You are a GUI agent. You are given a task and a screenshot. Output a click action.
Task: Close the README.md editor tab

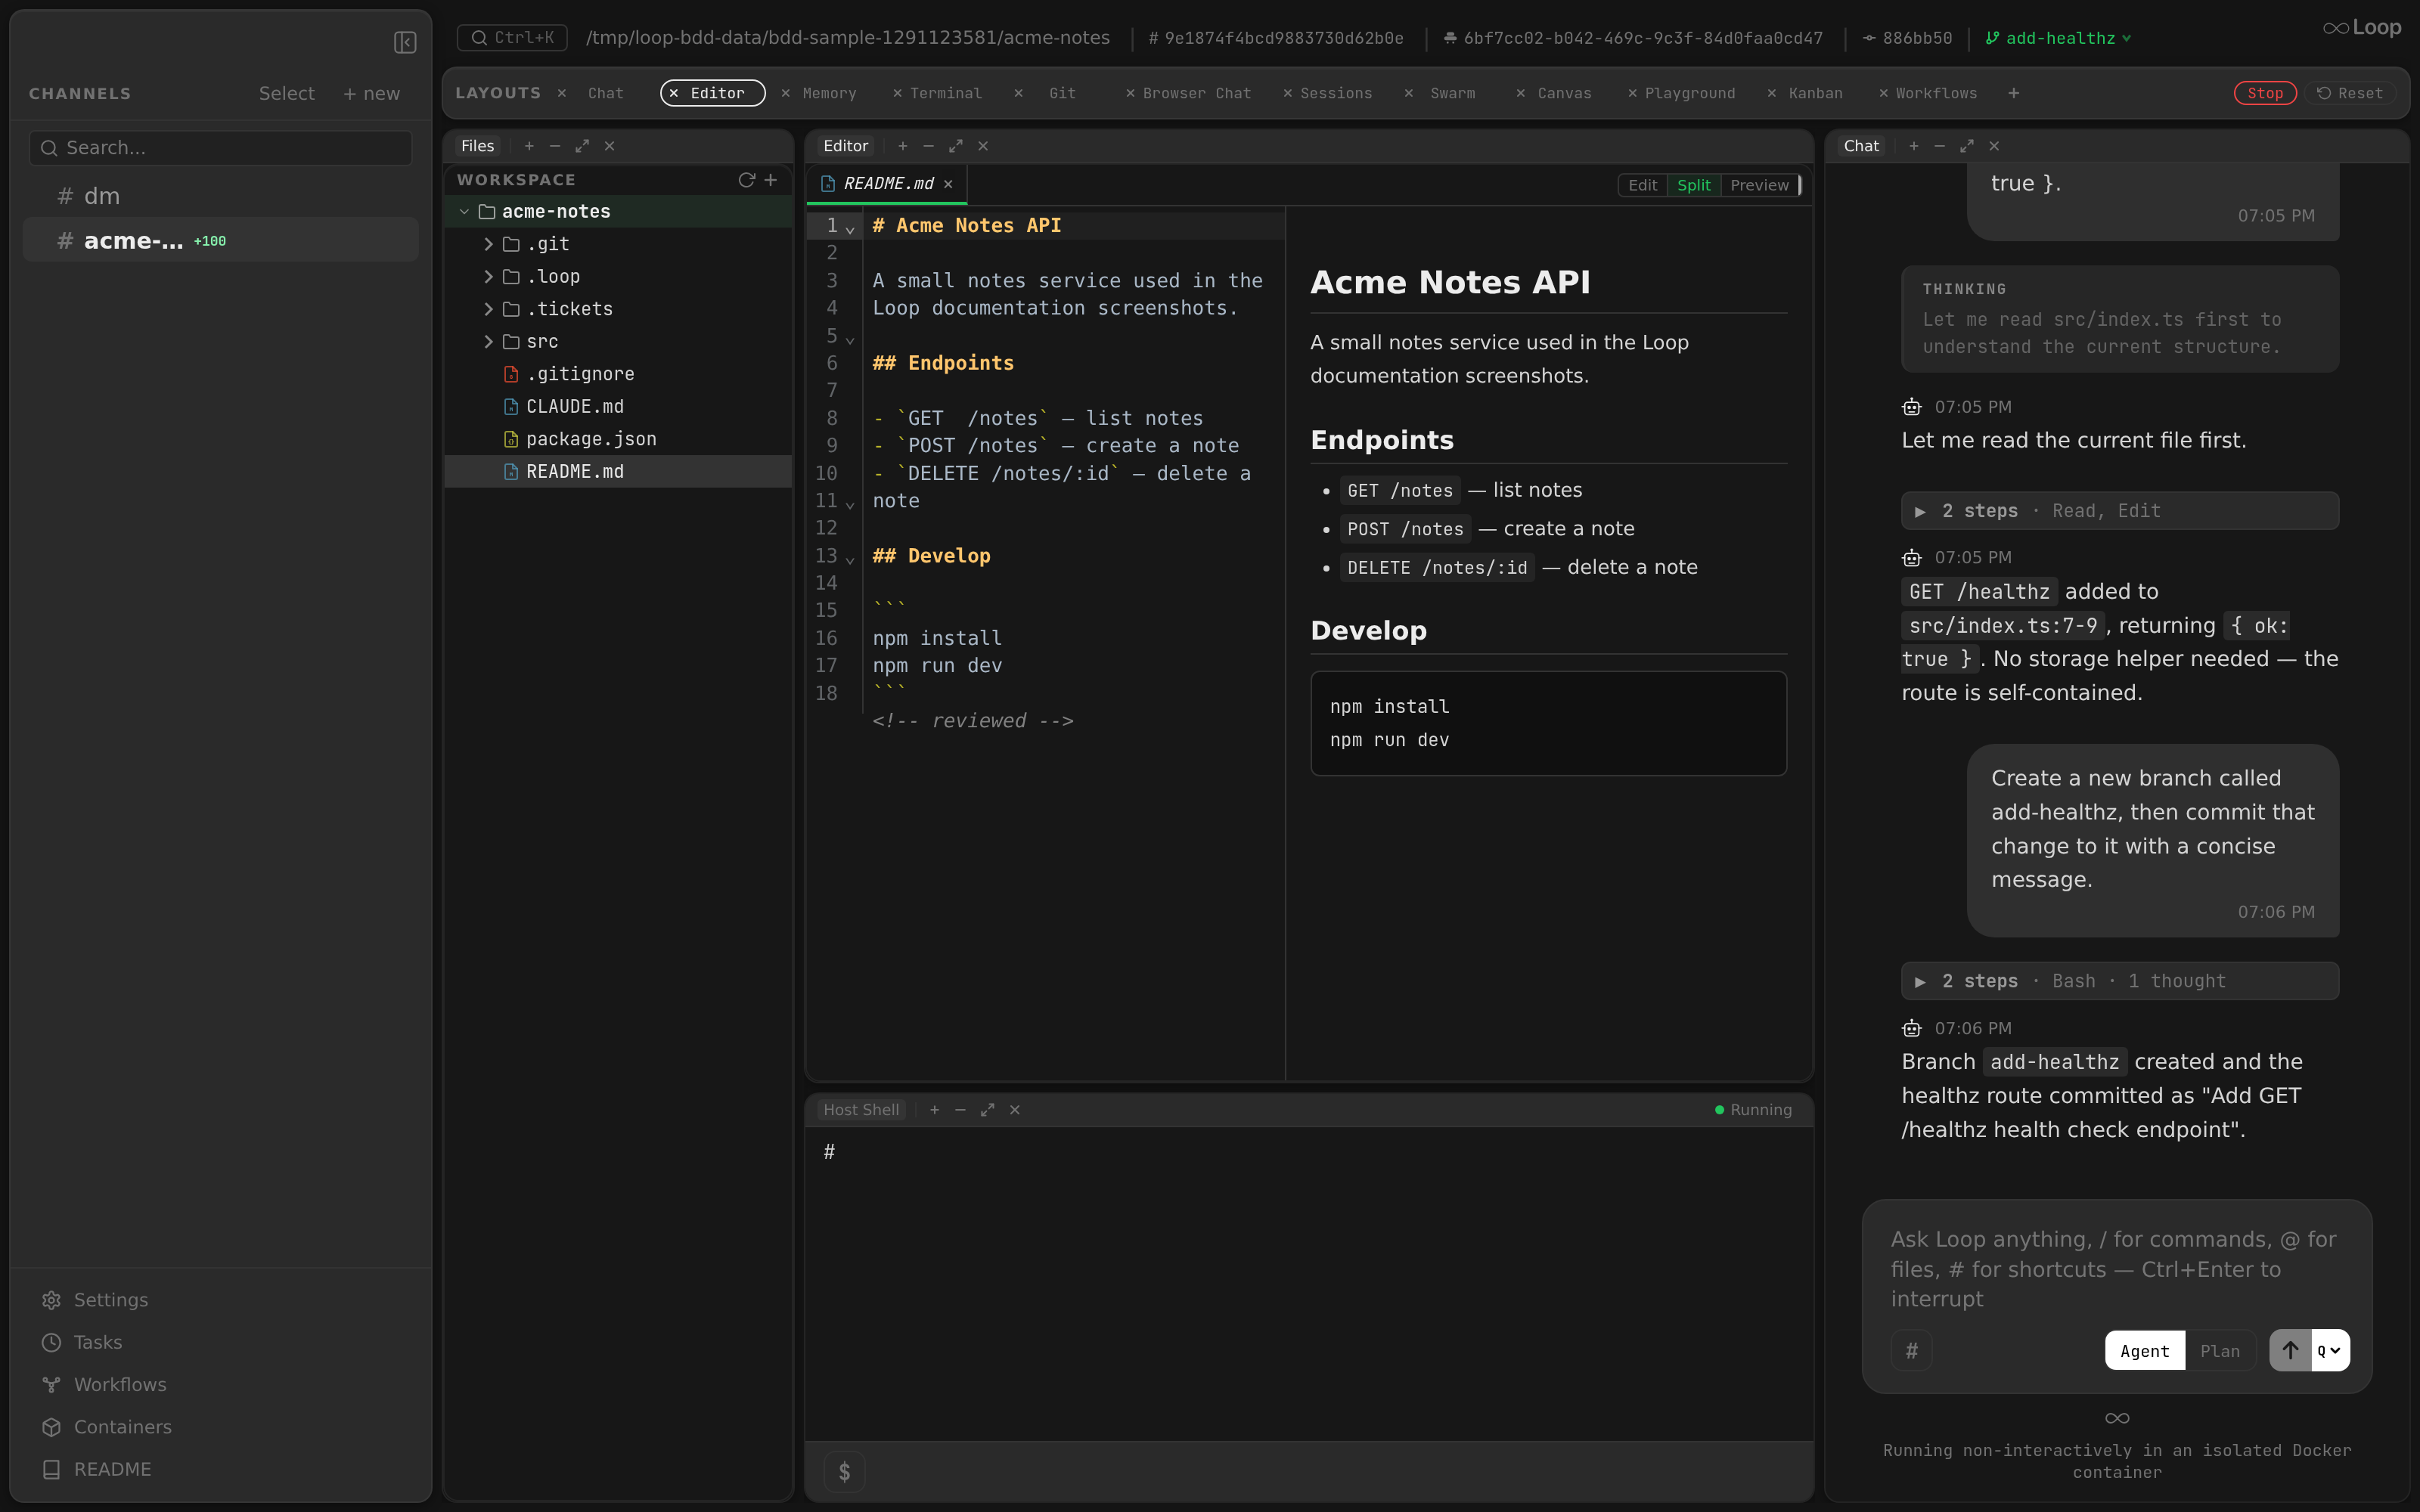coord(948,184)
